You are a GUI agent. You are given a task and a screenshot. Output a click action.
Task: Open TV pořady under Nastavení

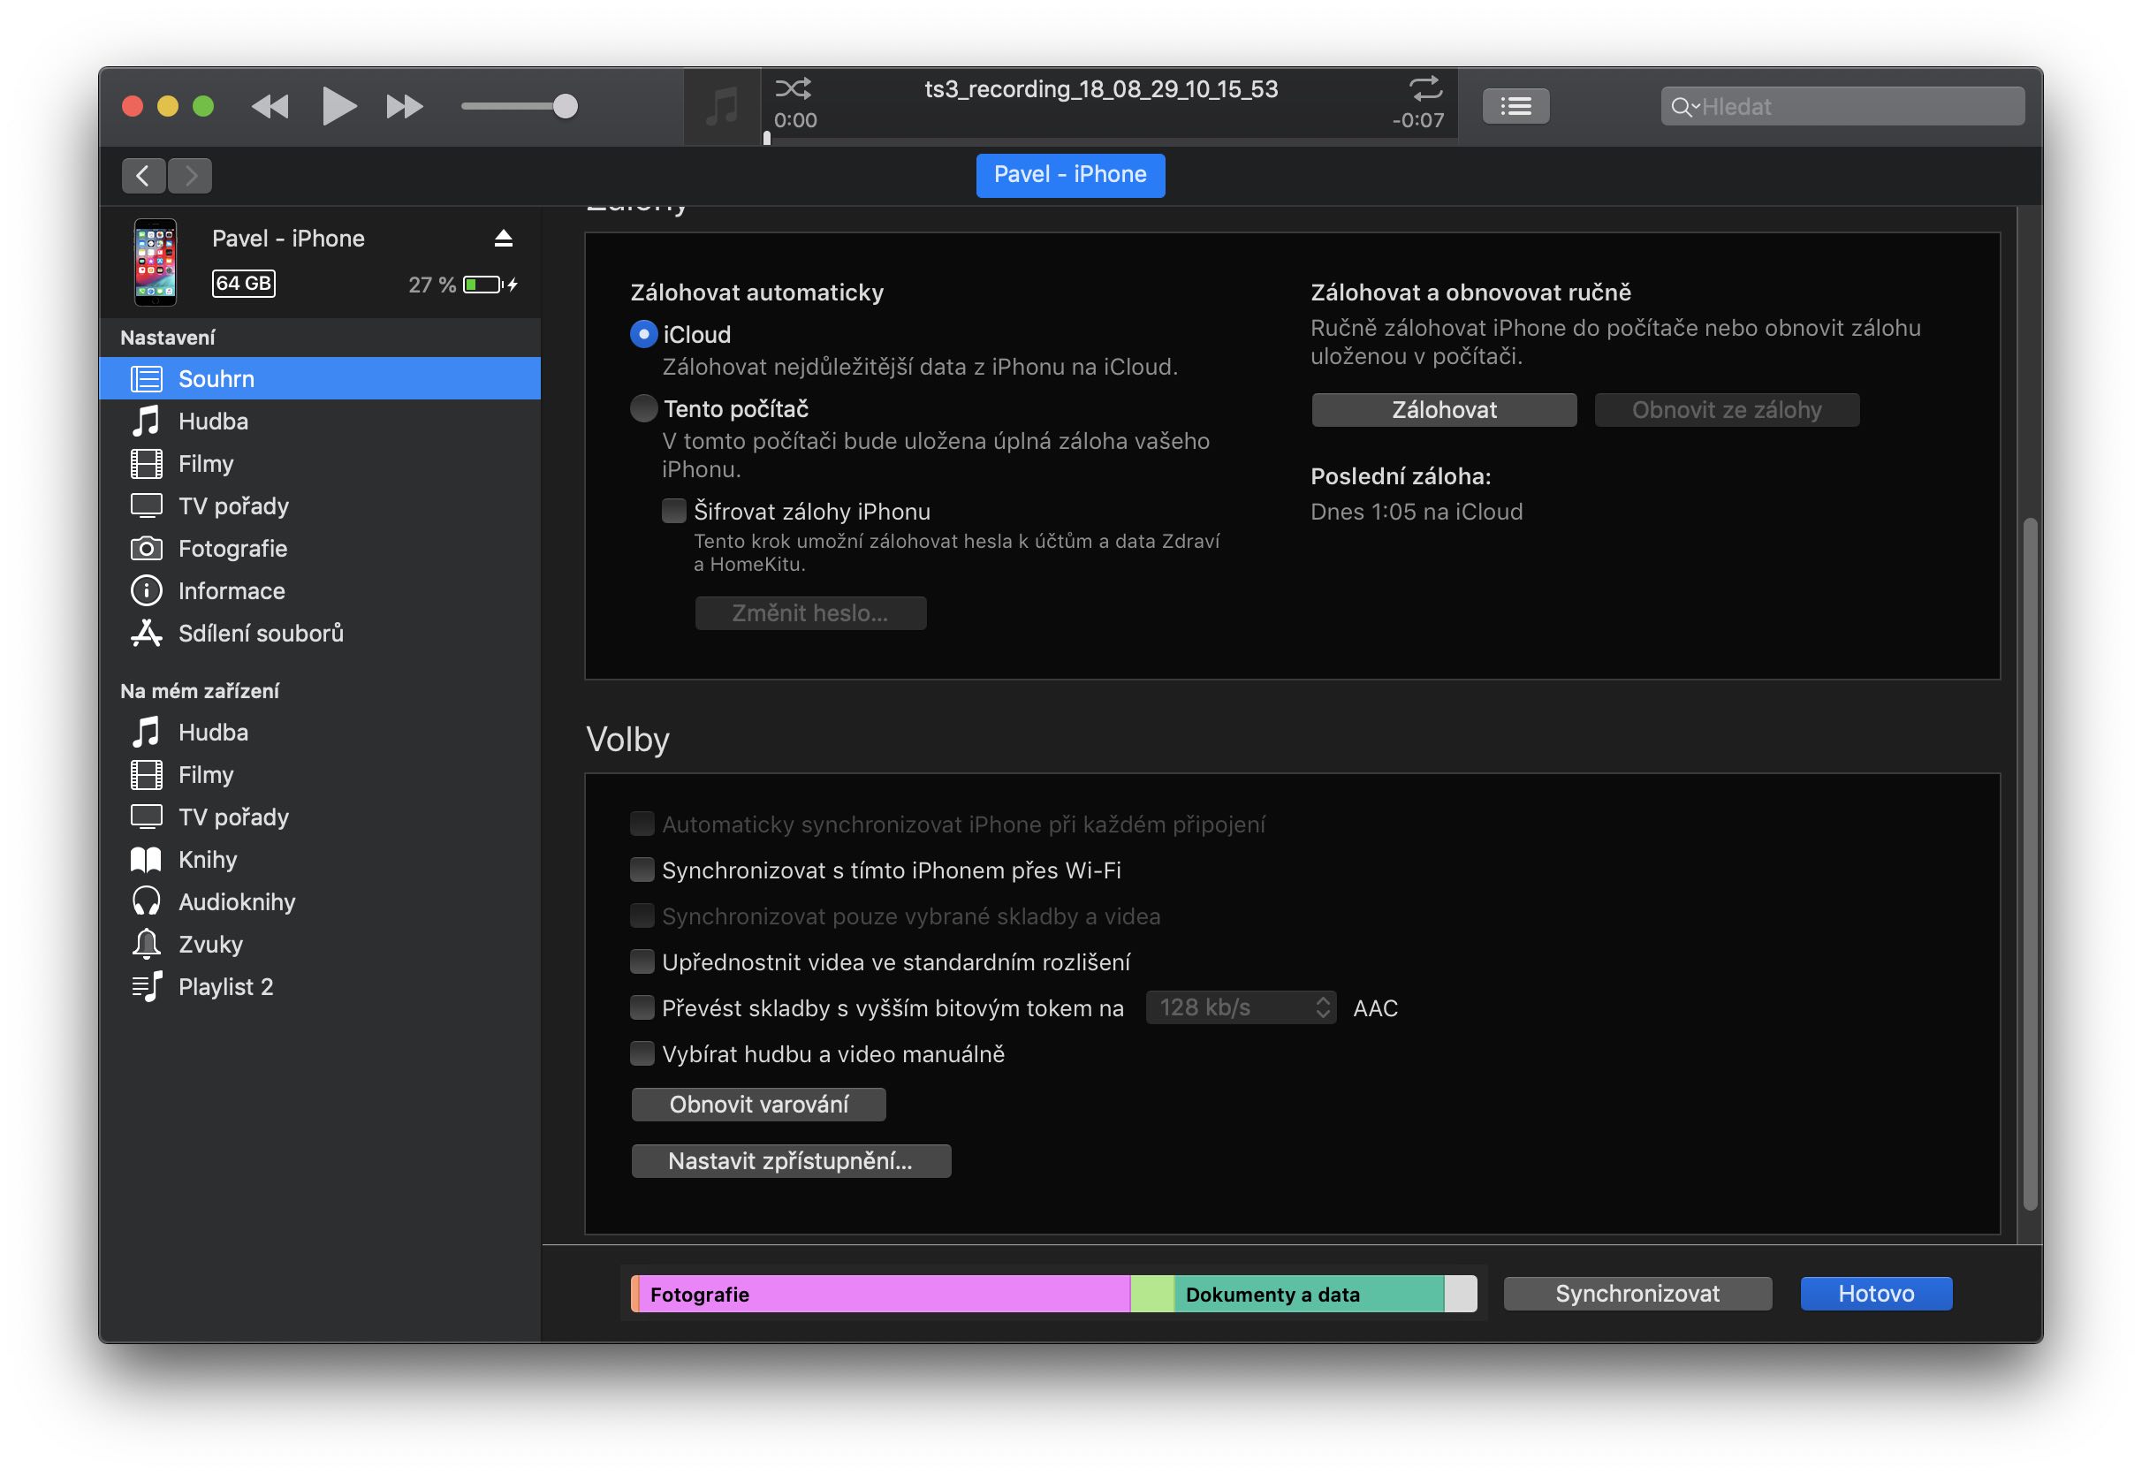point(320,506)
